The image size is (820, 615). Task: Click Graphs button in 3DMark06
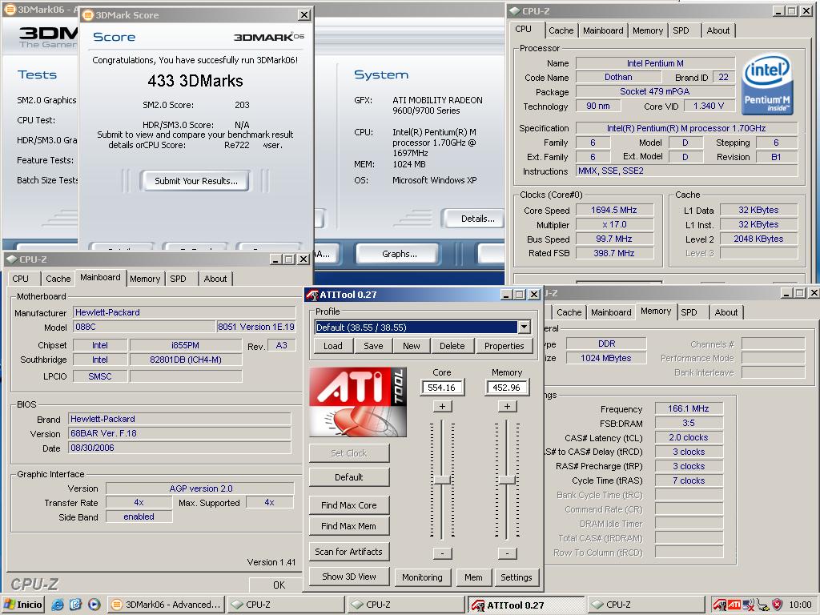tap(400, 254)
